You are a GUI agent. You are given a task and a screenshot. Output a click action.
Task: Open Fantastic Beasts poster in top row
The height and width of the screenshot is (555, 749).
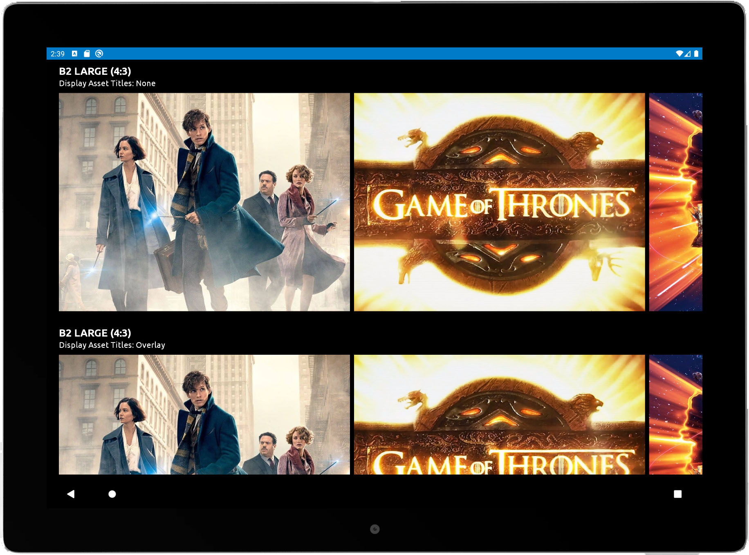click(x=204, y=202)
